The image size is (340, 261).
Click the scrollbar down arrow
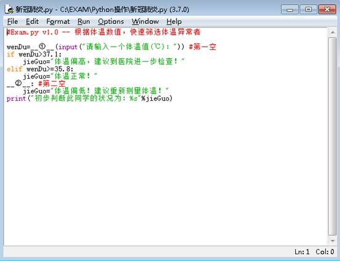(333, 241)
